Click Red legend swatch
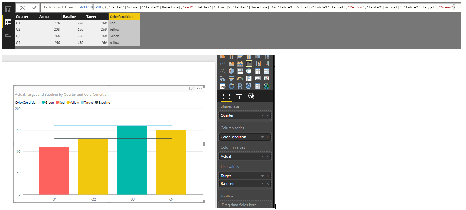This screenshot has width=466, height=210. (x=57, y=102)
